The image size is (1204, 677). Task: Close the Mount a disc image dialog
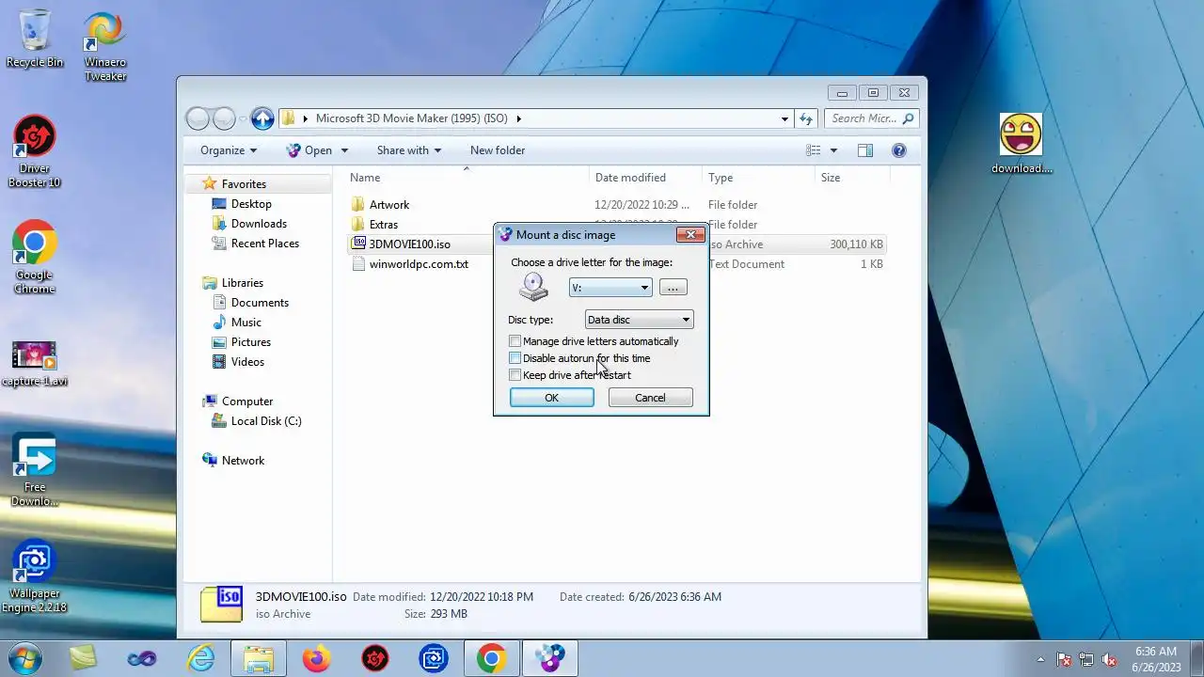point(689,234)
